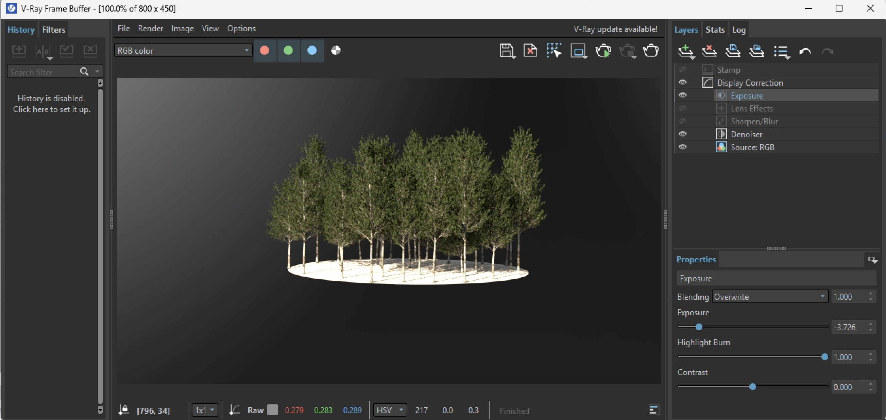This screenshot has width=886, height=420.
Task: Hide the Denoiser layer with eye icon
Action: pyautogui.click(x=683, y=134)
